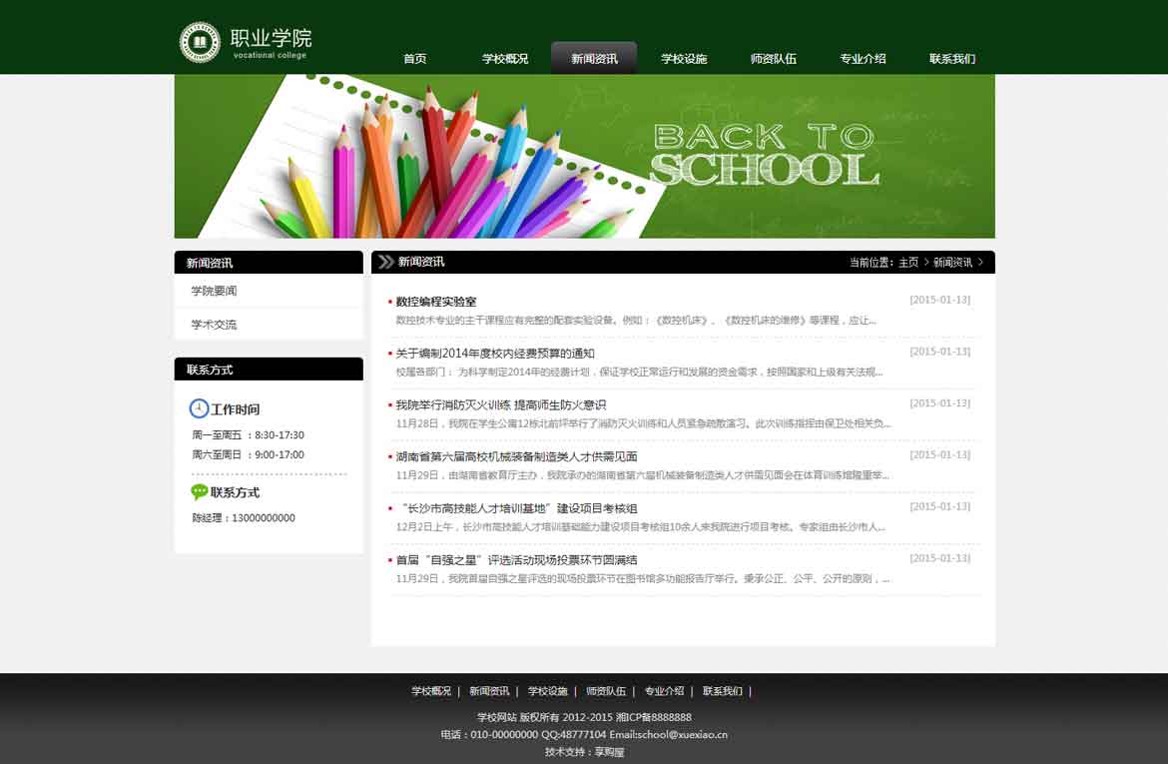Click the 湘ICP备8888888 text in footer
This screenshot has width=1168, height=764.
point(654,717)
